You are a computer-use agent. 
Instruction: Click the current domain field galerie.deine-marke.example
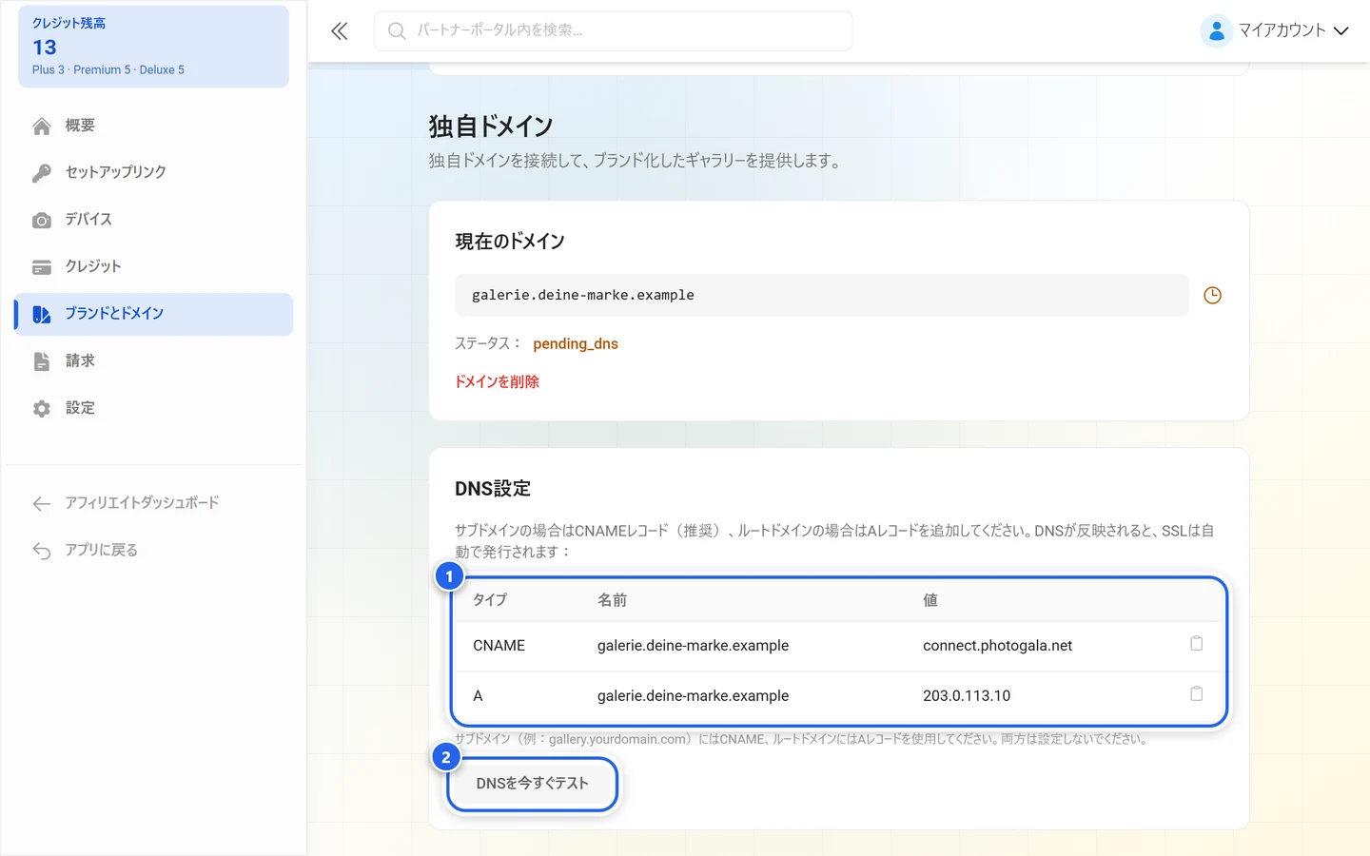[822, 295]
